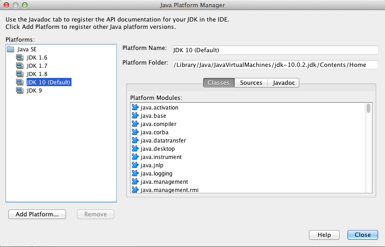Open the Javadoc tab
The height and width of the screenshot is (247, 385).
click(x=284, y=83)
